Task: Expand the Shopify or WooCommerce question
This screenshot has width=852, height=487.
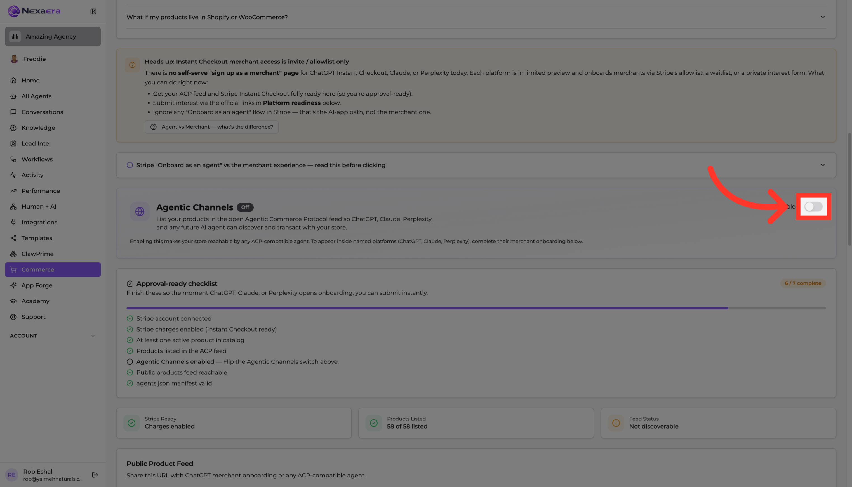Action: click(x=476, y=17)
